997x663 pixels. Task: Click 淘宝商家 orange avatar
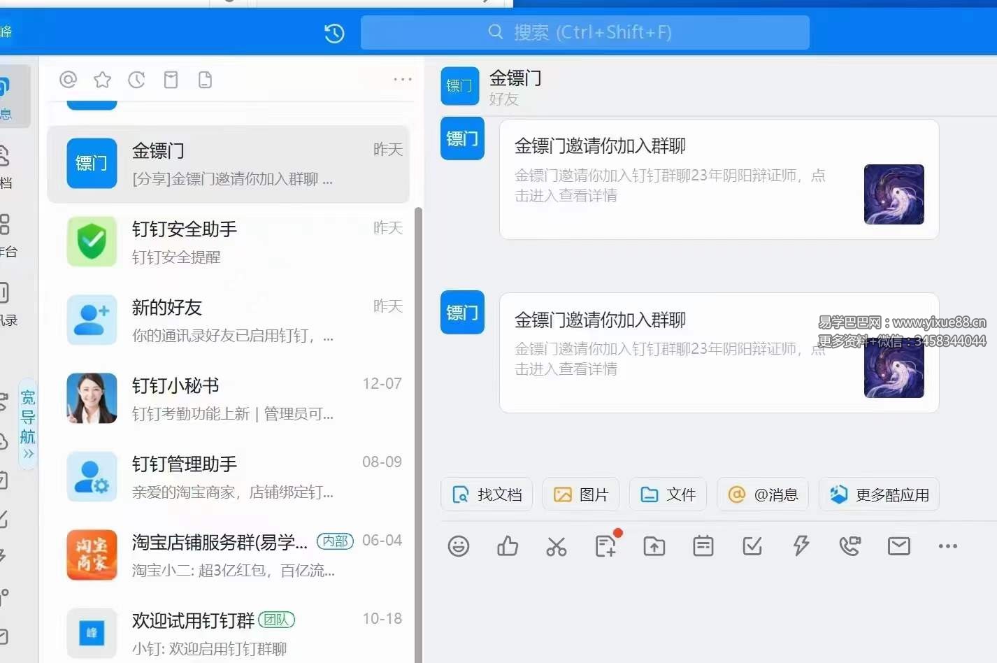pyautogui.click(x=92, y=555)
